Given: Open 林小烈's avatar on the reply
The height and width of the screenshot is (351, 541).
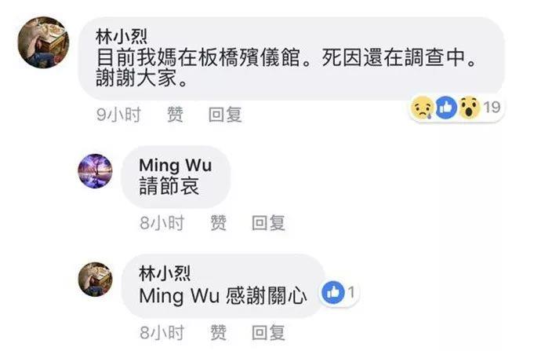Looking at the screenshot, I should pos(95,280).
